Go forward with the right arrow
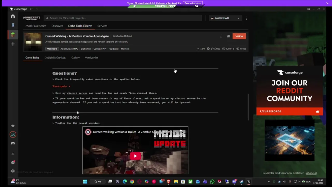Screen dimensions: 332x187 pyautogui.click(x=37, y=9)
